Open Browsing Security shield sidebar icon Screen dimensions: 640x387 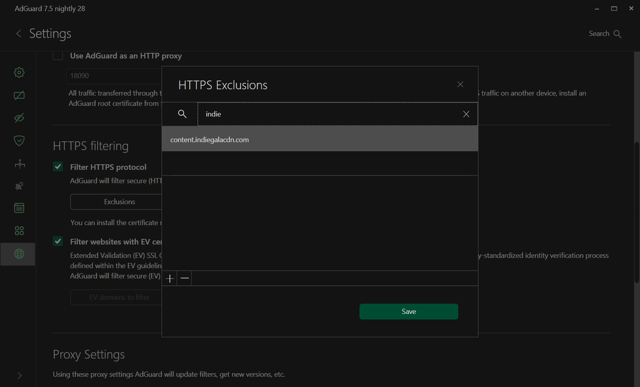[x=19, y=141]
